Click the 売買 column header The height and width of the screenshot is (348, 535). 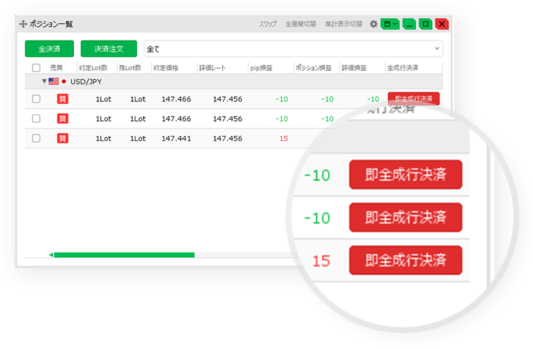pyautogui.click(x=56, y=68)
